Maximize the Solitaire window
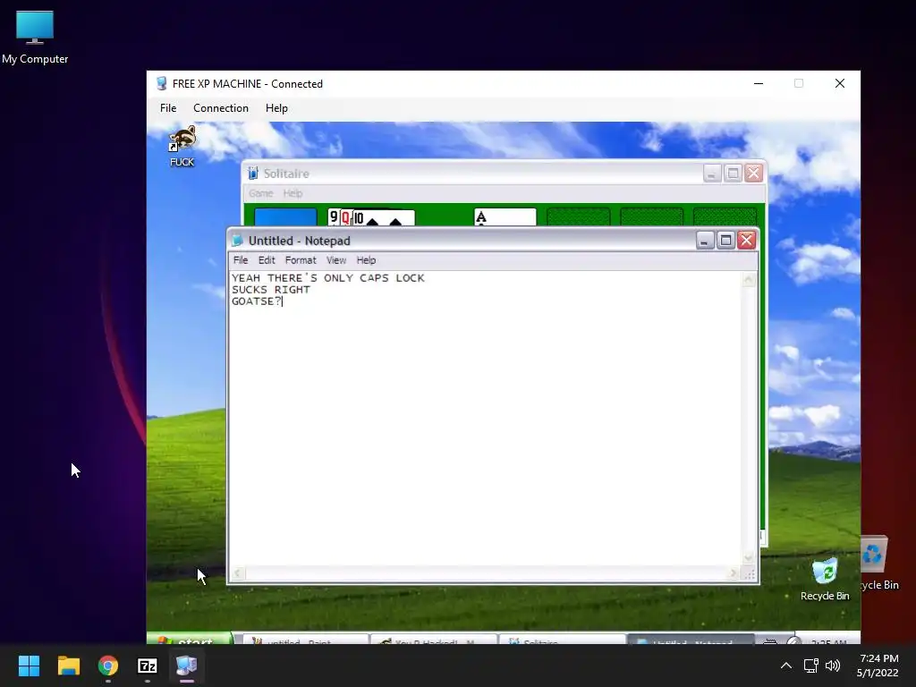This screenshot has width=916, height=687. point(734,174)
